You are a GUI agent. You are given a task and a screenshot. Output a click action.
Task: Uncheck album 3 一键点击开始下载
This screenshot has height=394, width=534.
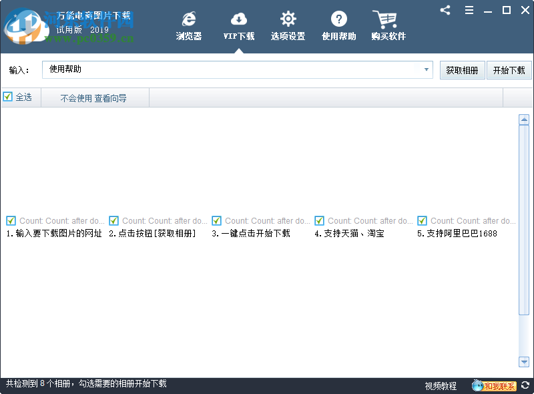(x=216, y=221)
